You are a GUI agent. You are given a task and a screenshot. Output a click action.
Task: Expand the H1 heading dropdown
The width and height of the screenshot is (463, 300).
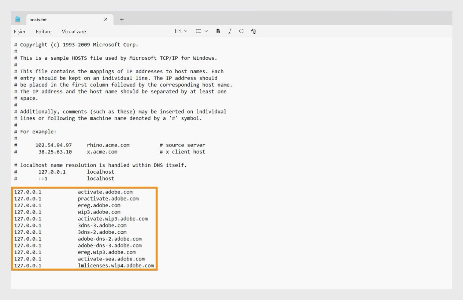coord(181,31)
